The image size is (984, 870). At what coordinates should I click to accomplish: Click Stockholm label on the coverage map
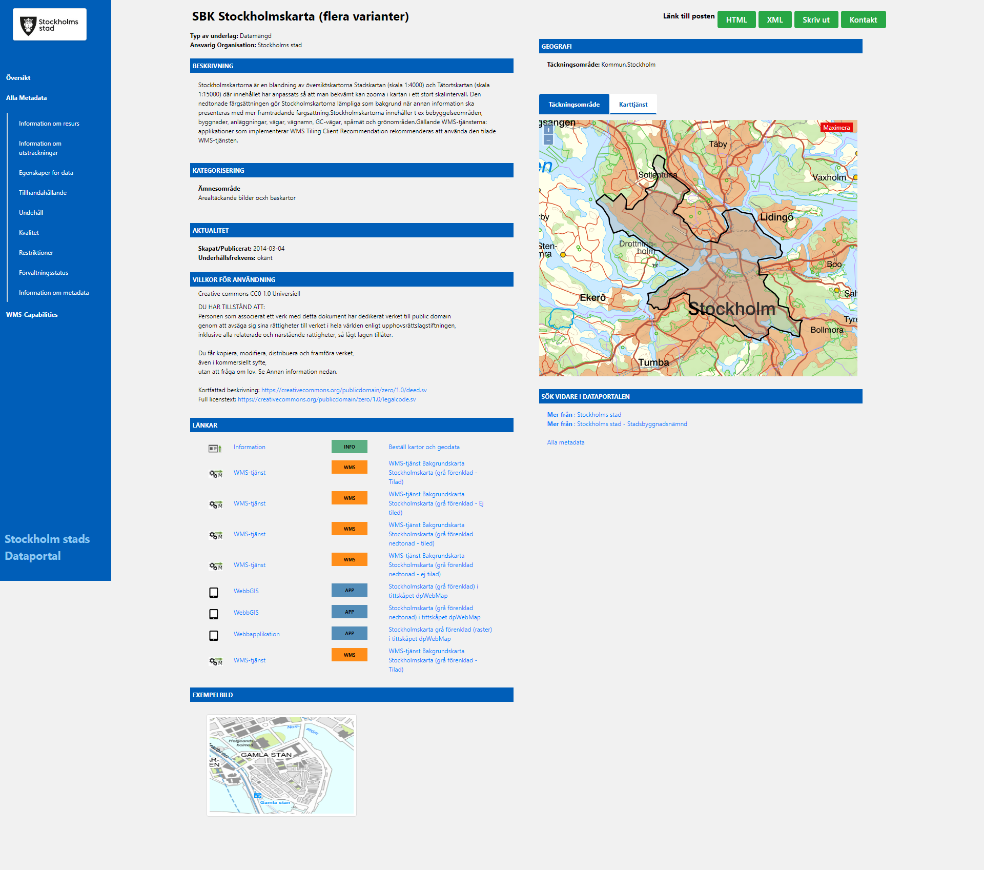(x=731, y=309)
